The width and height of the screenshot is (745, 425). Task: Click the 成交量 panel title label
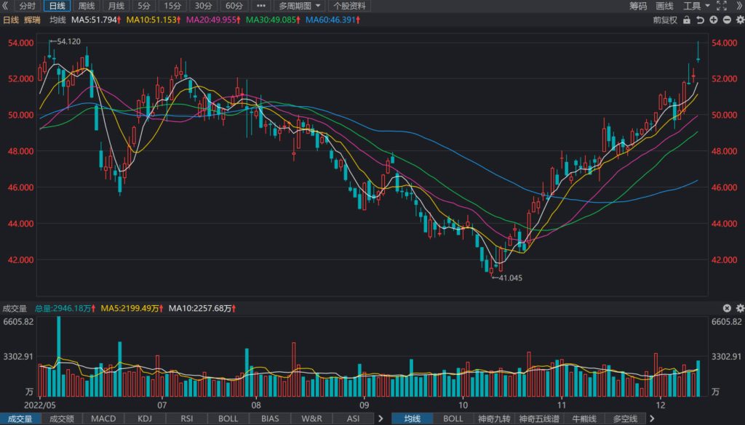pyautogui.click(x=15, y=308)
